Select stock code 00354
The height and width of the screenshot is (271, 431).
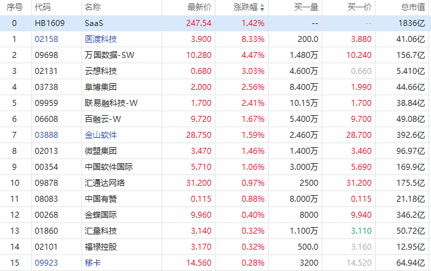pos(47,166)
